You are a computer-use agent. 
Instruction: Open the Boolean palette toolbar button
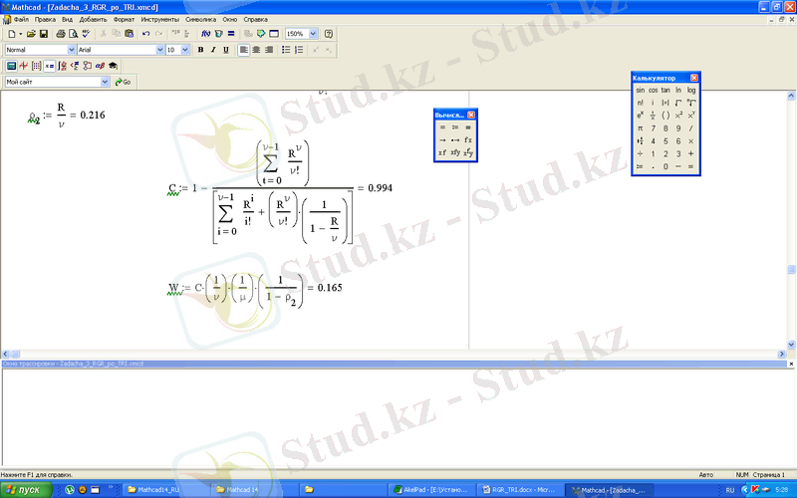75,66
